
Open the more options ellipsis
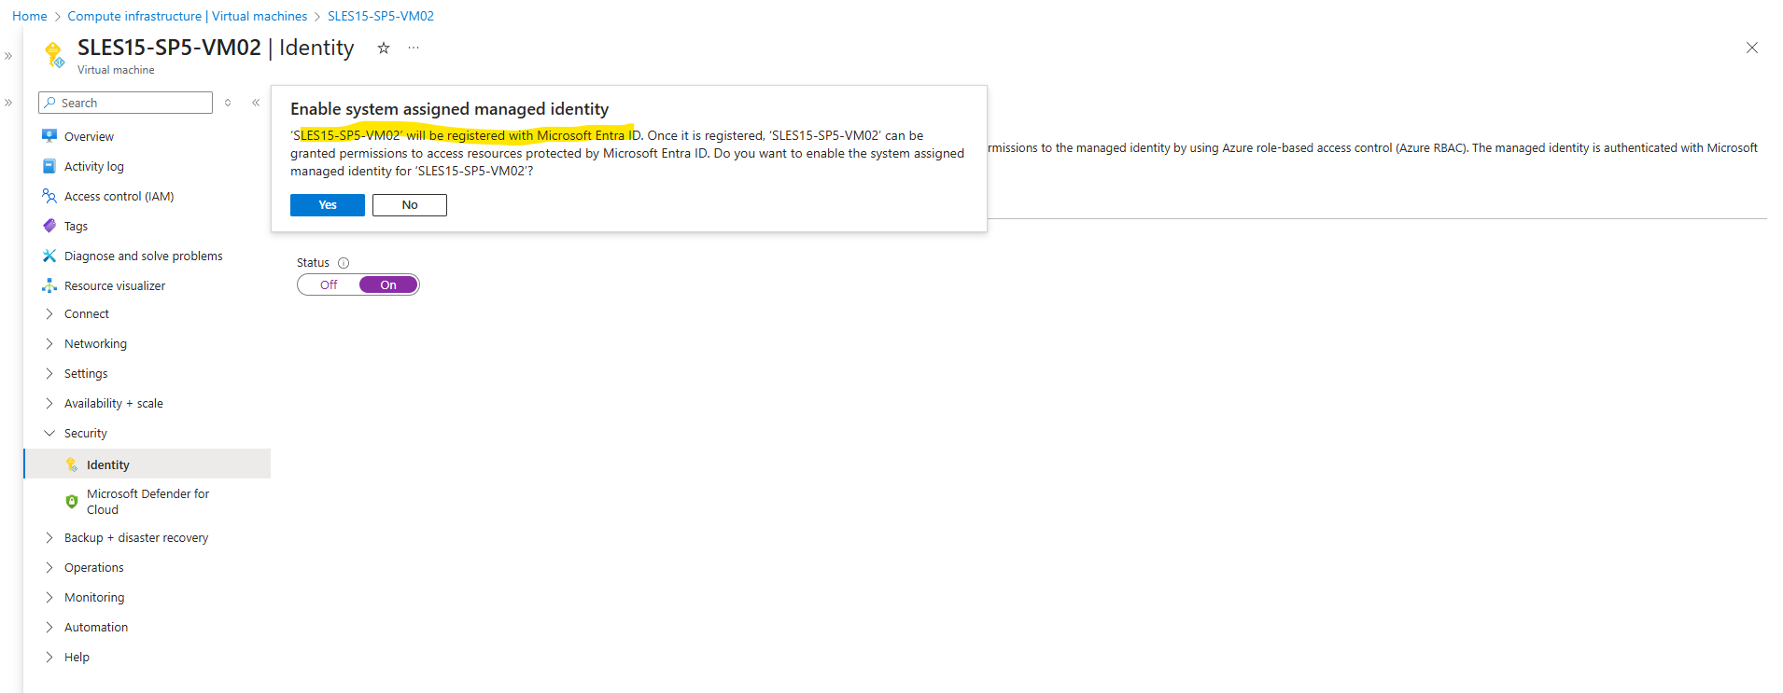pyautogui.click(x=414, y=48)
